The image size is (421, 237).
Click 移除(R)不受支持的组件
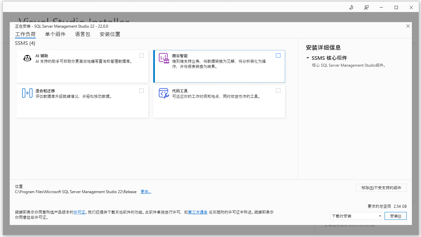pyautogui.click(x=381, y=188)
